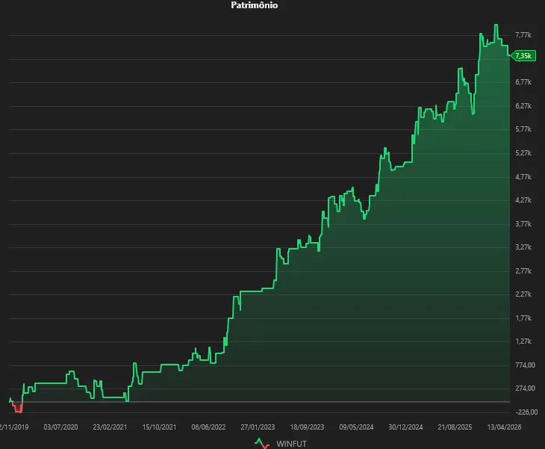Select the 09/05/2024 date label

(356, 427)
